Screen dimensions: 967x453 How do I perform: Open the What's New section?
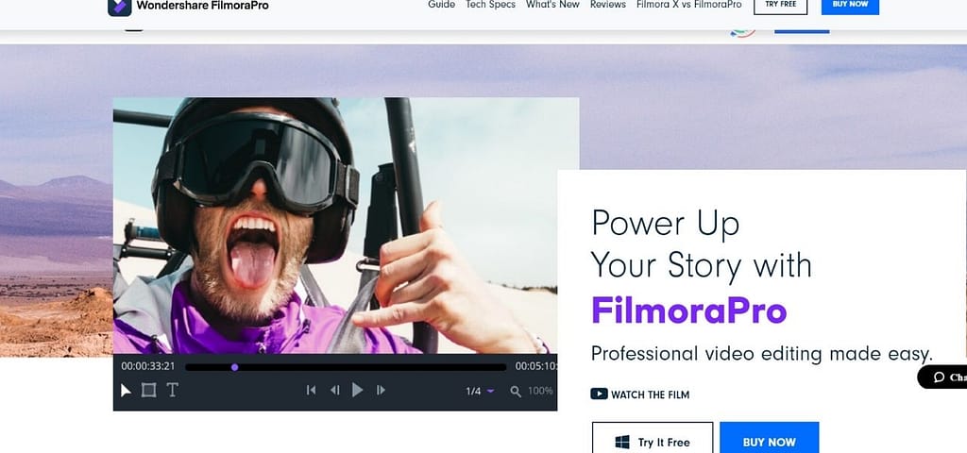552,5
